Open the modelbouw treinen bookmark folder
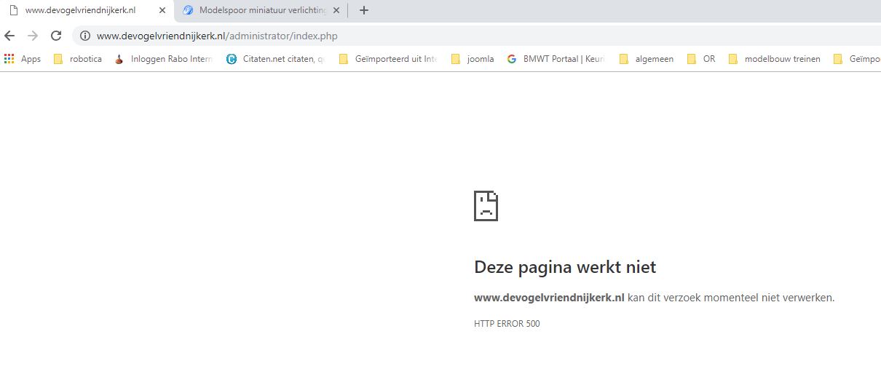Screen dimensions: 881x385 (x=774, y=59)
